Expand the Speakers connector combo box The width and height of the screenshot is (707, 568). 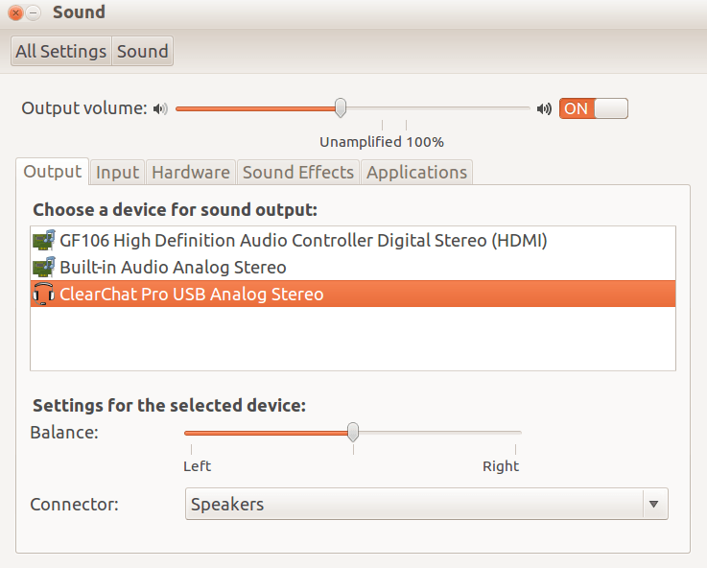pos(414,504)
